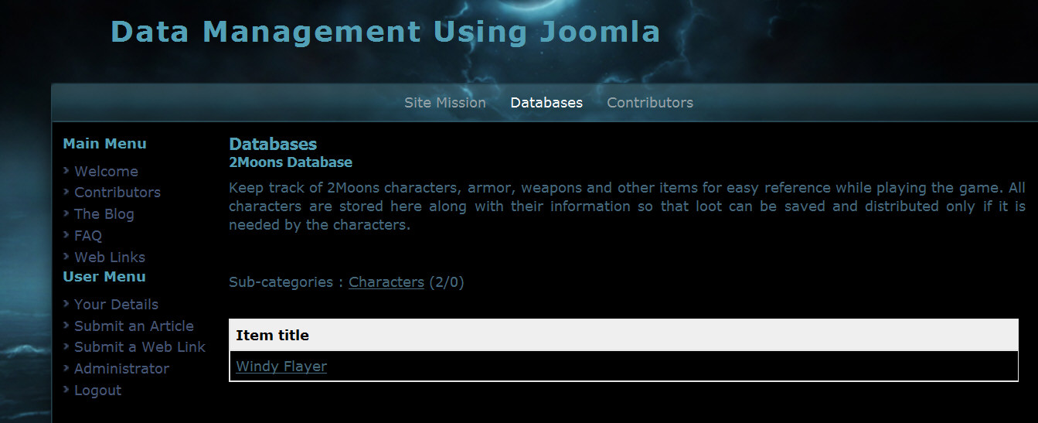
Task: Choose Submit an Article in User Menu
Action: pyautogui.click(x=134, y=326)
